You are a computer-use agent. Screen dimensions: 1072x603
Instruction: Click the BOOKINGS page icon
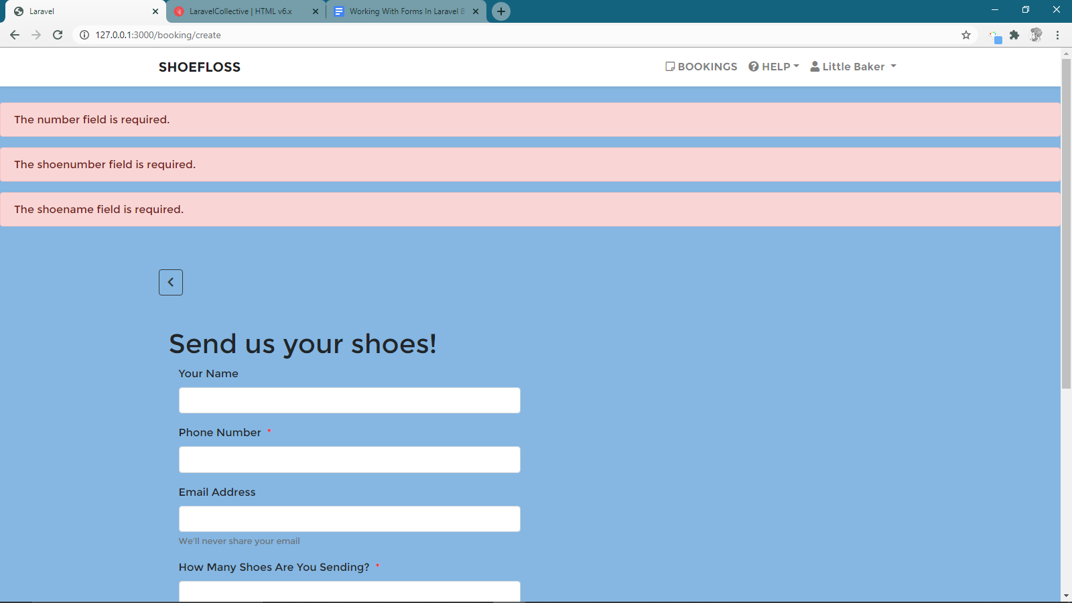670,66
